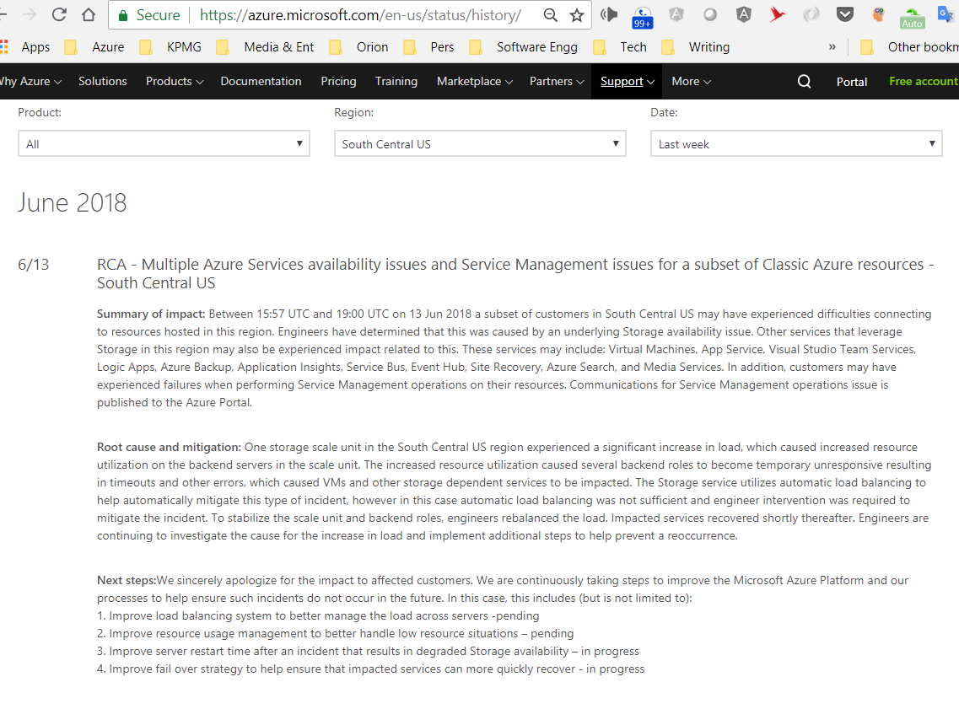Go to the Pricing page
The image size is (959, 709).
click(339, 81)
